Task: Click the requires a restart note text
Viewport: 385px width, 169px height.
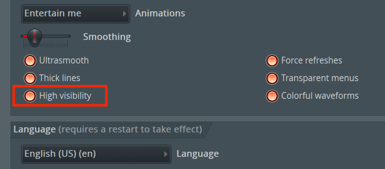Action: pyautogui.click(x=130, y=129)
